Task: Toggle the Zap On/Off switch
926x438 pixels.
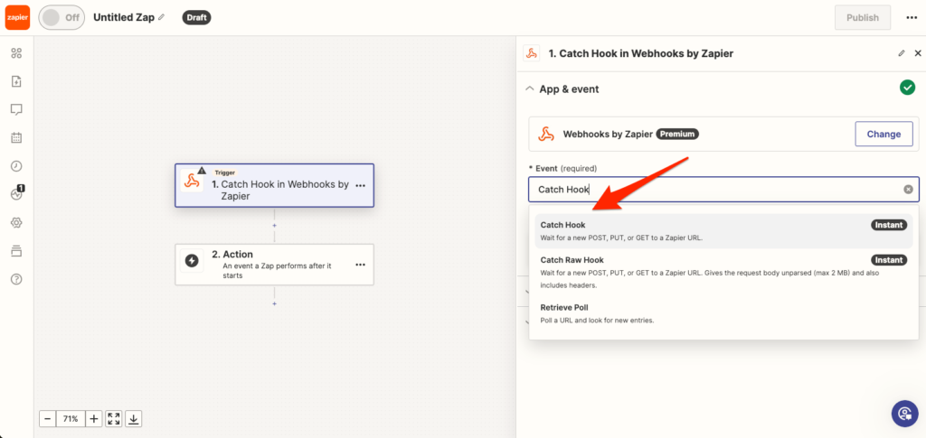Action: 62,17
